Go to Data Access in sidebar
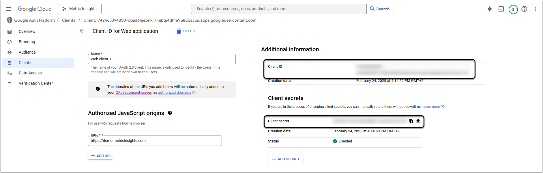The image size is (543, 173). click(30, 73)
